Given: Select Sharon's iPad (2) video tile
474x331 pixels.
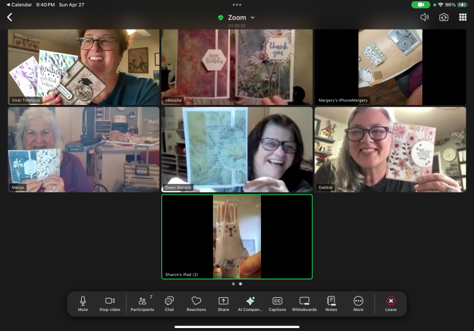Looking at the screenshot, I should pyautogui.click(x=237, y=237).
